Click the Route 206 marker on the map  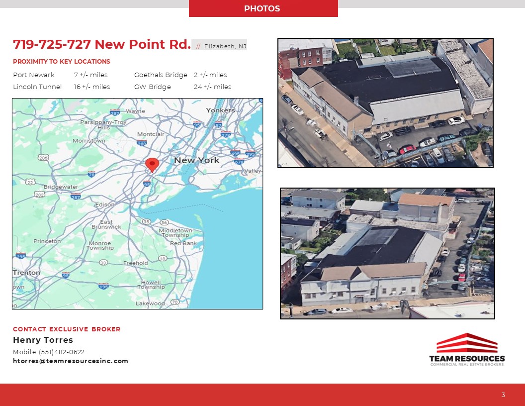tap(43, 157)
